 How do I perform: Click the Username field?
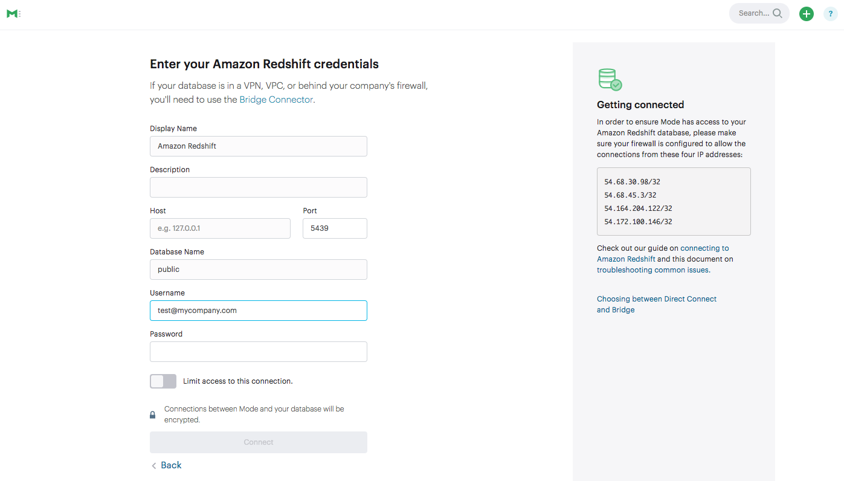tap(259, 311)
